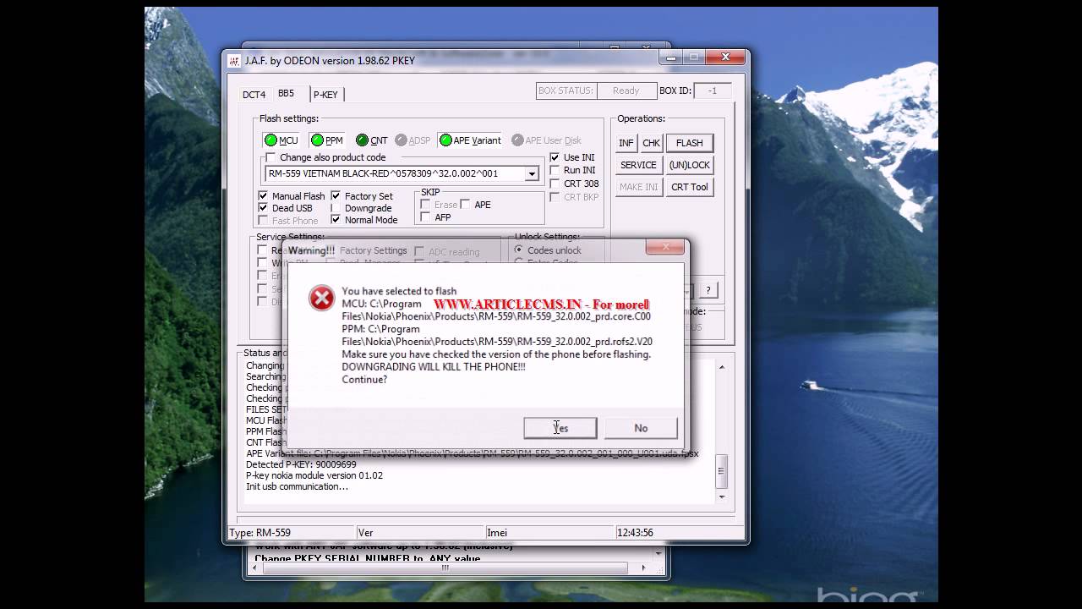Check the AFP skip checkbox
The height and width of the screenshot is (609, 1082).
coord(425,217)
